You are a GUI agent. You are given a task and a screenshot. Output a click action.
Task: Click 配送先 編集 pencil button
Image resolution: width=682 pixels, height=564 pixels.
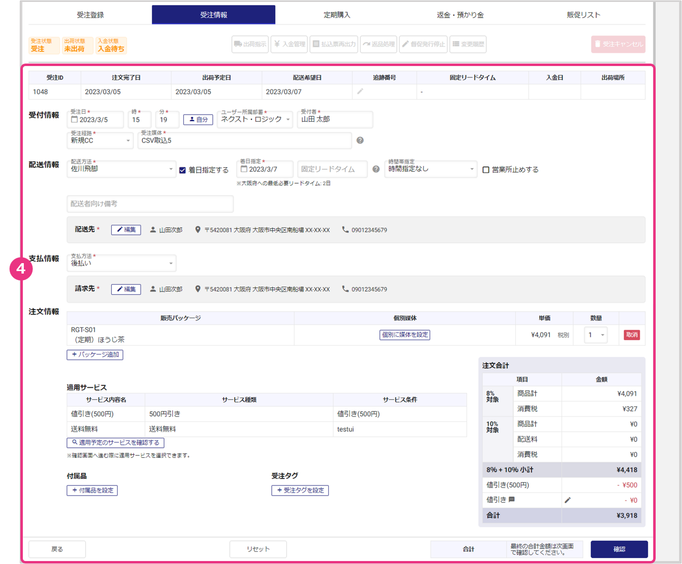pos(126,230)
